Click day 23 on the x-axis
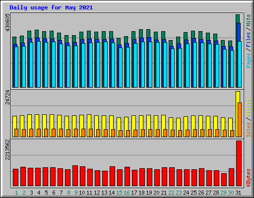This screenshot has width=254, height=198. (179, 193)
